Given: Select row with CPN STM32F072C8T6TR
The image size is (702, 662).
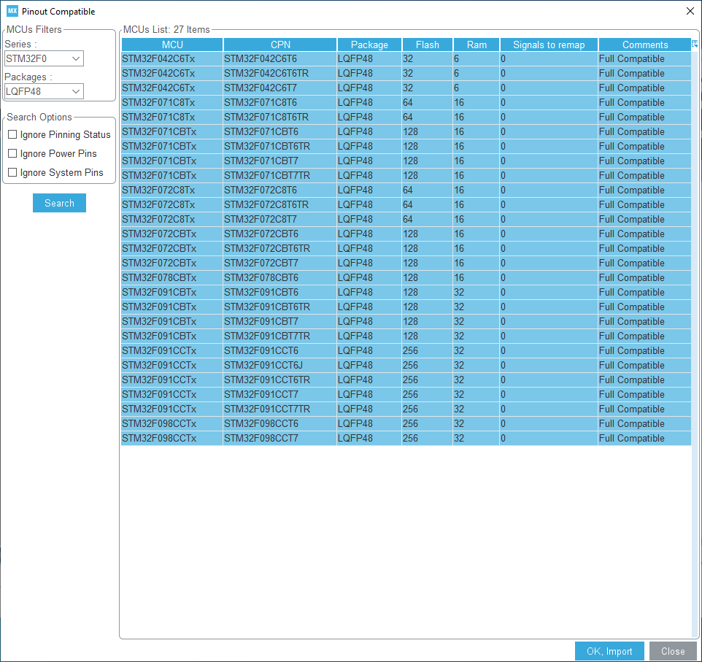Looking at the screenshot, I should [406, 204].
